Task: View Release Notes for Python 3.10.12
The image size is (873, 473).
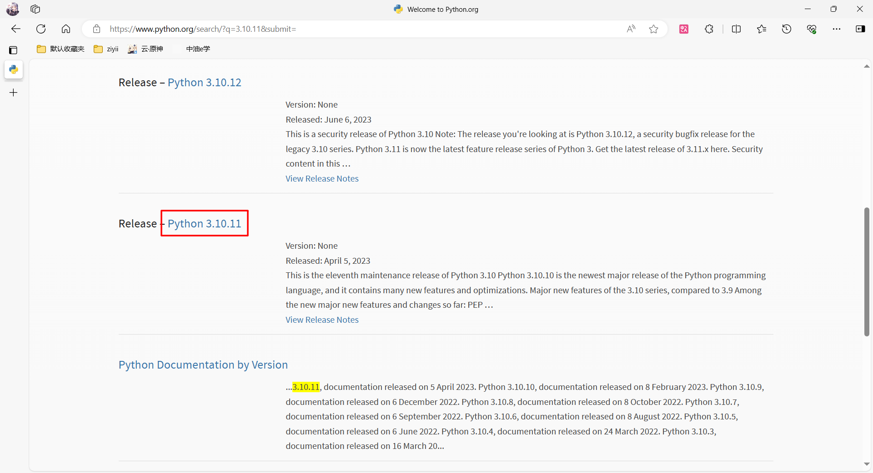Action: 322,178
